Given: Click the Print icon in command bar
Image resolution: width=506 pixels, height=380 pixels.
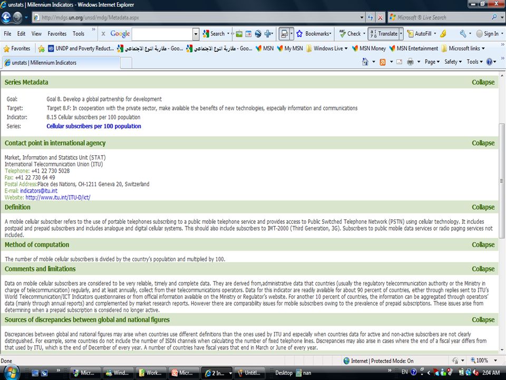Looking at the screenshot, I should coord(410,62).
